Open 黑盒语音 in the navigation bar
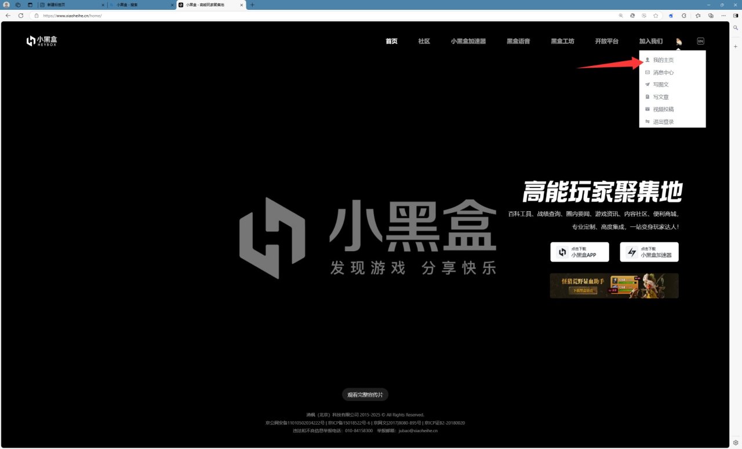Screen dimensions: 742x449 tap(518, 42)
